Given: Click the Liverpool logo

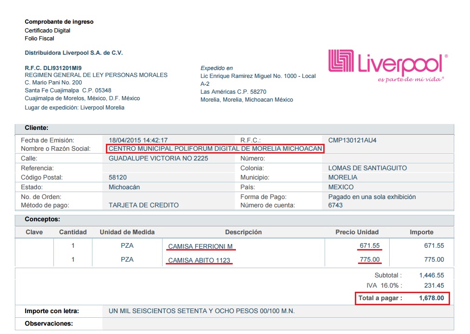Looking at the screenshot, I should [x=388, y=66].
